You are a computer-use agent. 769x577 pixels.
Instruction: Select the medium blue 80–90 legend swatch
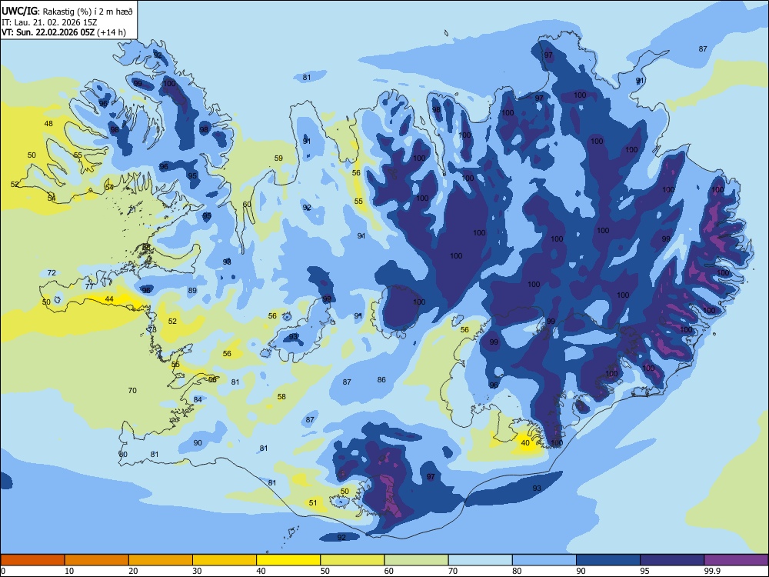tap(544, 560)
